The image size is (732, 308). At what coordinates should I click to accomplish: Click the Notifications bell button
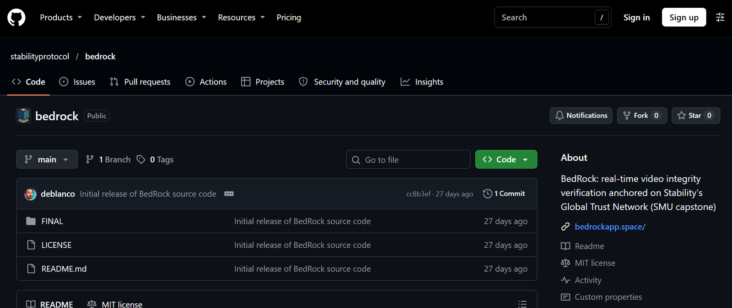point(581,116)
